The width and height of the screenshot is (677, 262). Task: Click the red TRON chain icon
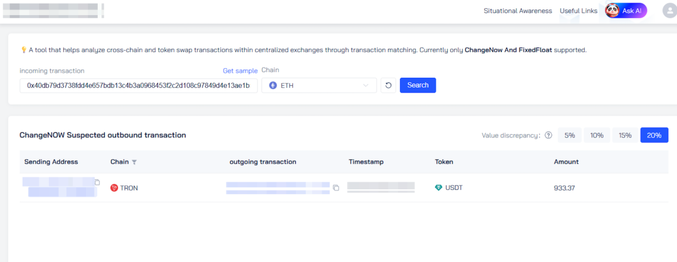pyautogui.click(x=114, y=188)
